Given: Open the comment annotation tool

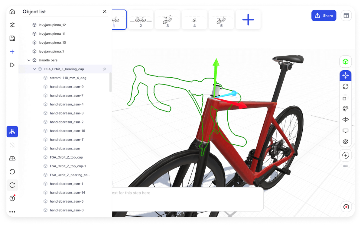Looking at the screenshot, I should [345, 131].
